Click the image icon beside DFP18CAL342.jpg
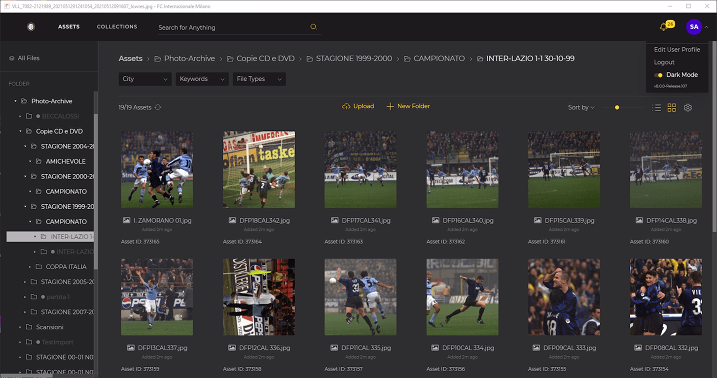Viewport: 717px width, 378px height. pos(232,220)
